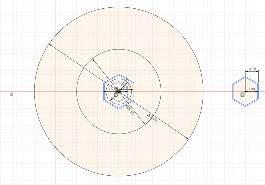Viewport: 265px width, 185px height.
Task: Select the 2.90 dimension inside right hexagon
Action: [x=251, y=90]
